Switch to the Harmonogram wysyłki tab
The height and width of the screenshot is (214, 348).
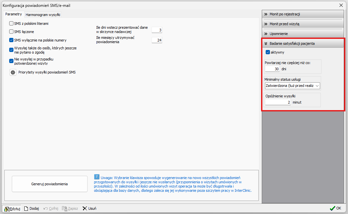[43, 15]
